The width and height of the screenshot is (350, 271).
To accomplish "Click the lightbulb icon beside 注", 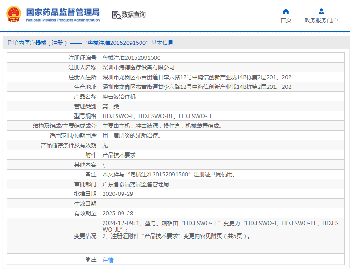I will tap(88, 259).
